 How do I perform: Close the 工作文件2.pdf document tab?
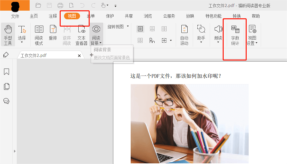tap(79, 56)
